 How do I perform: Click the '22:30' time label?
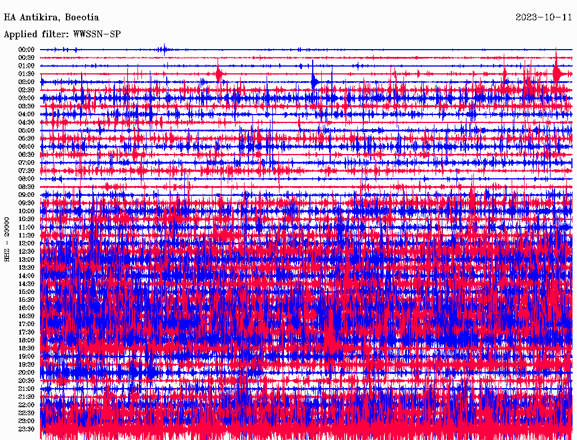[26, 413]
